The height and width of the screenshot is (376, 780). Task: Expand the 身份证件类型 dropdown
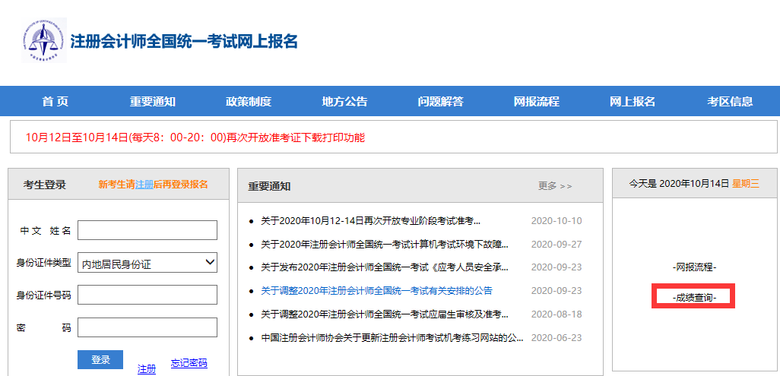pyautogui.click(x=147, y=264)
